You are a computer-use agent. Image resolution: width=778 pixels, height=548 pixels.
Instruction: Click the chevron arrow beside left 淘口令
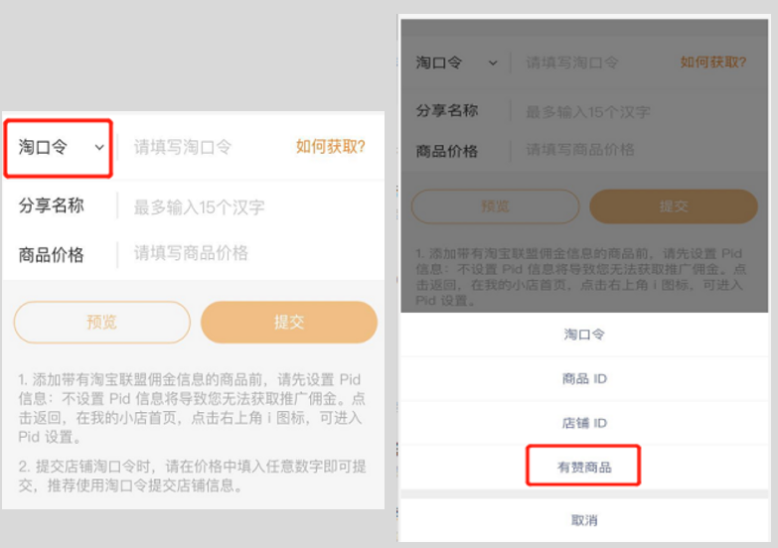pyautogui.click(x=99, y=148)
